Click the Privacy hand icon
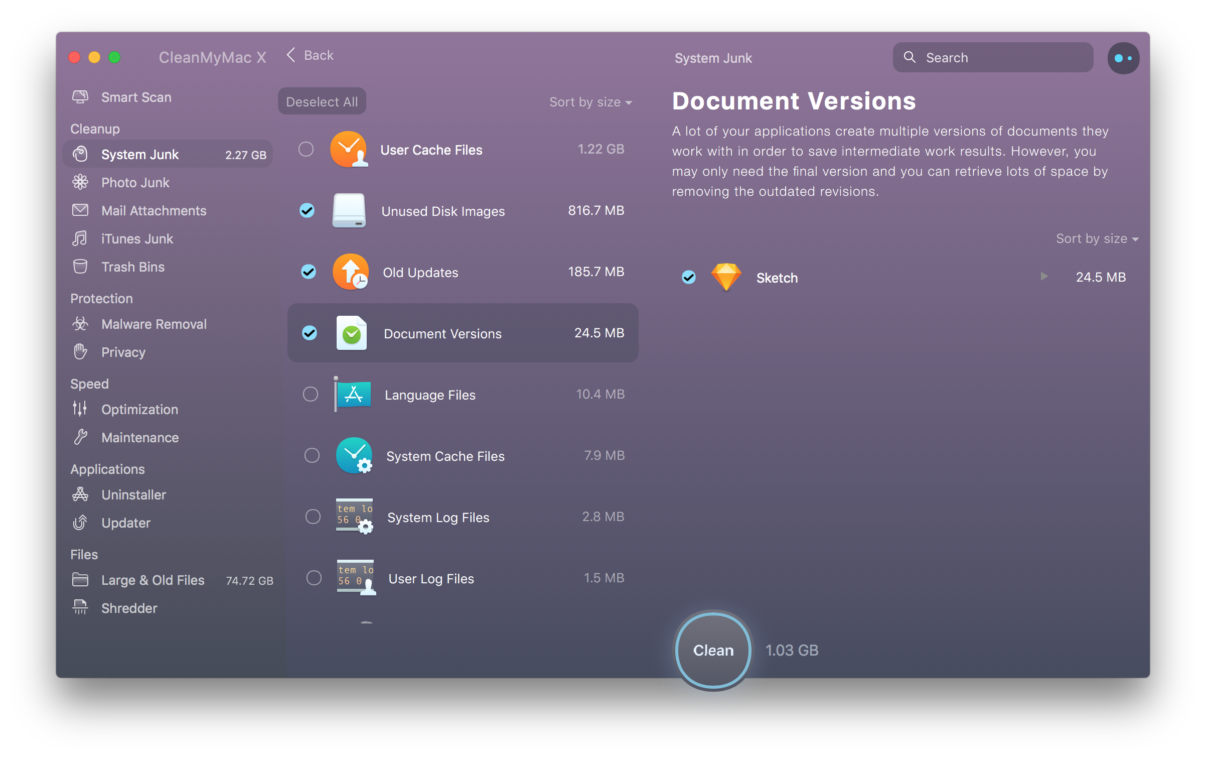The width and height of the screenshot is (1206, 758). click(x=80, y=352)
